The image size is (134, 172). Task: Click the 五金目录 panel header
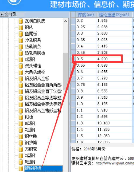(x=34, y=15)
